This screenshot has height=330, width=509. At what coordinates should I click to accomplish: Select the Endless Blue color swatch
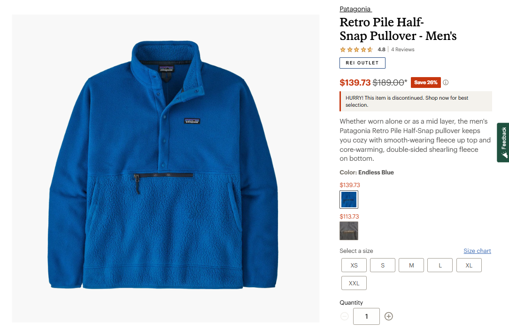point(348,199)
